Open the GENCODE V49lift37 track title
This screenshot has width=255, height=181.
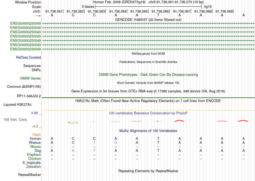148,20
